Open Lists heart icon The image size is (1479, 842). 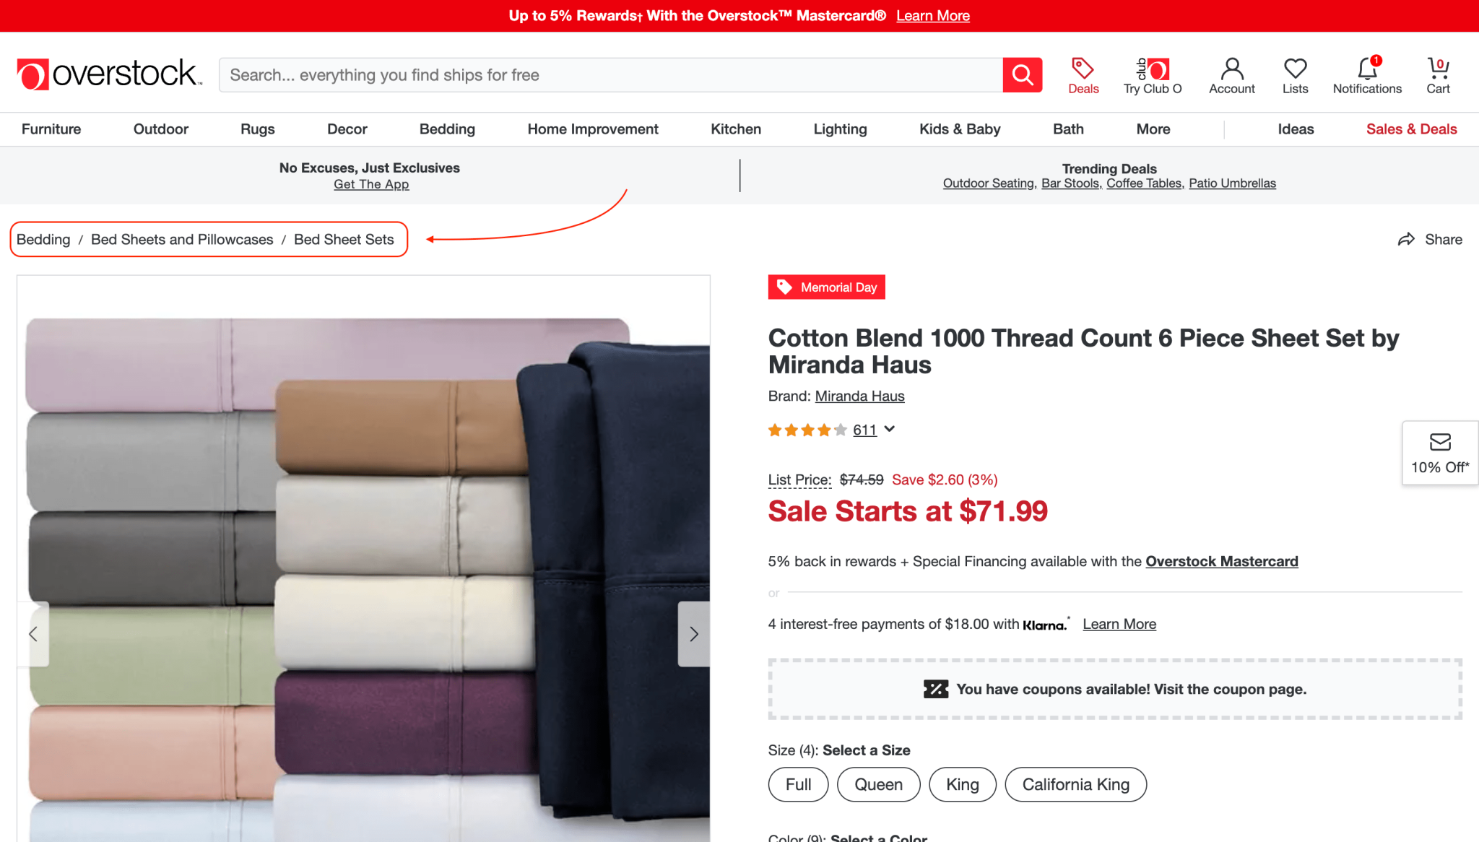[x=1295, y=69]
